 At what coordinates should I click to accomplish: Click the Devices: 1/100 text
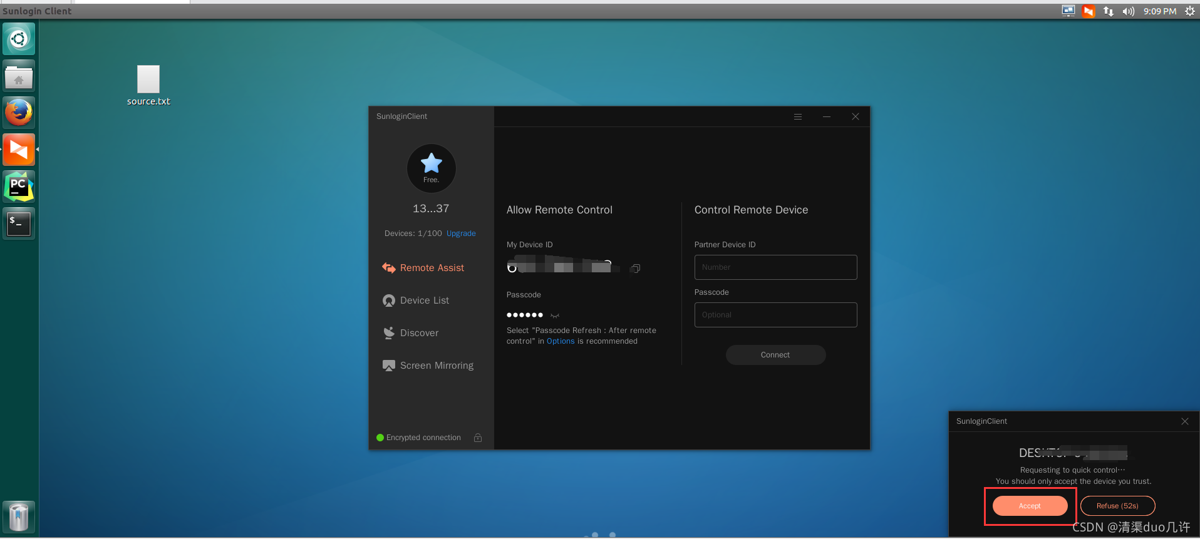413,234
